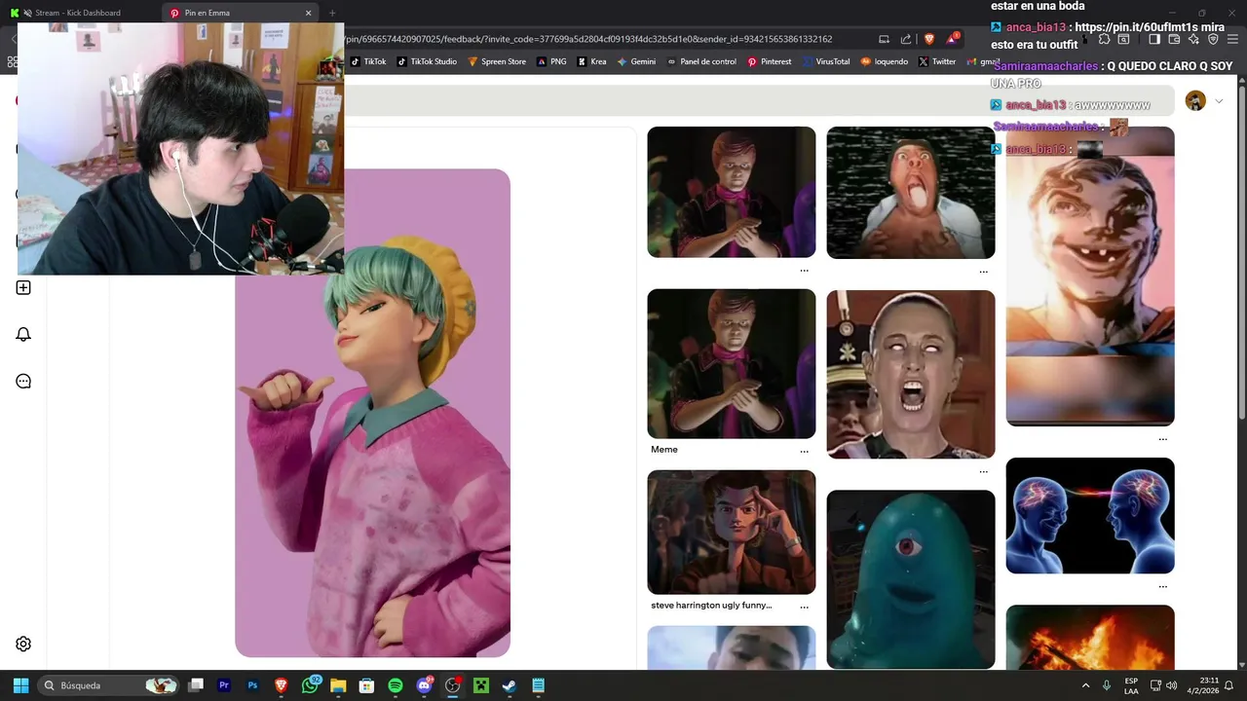Open more options under the Meme pin

click(804, 451)
